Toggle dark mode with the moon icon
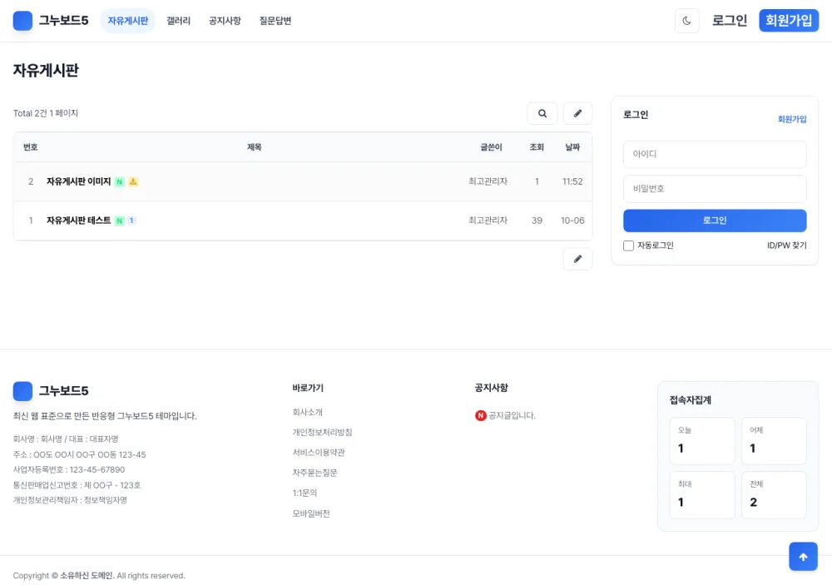 (686, 21)
